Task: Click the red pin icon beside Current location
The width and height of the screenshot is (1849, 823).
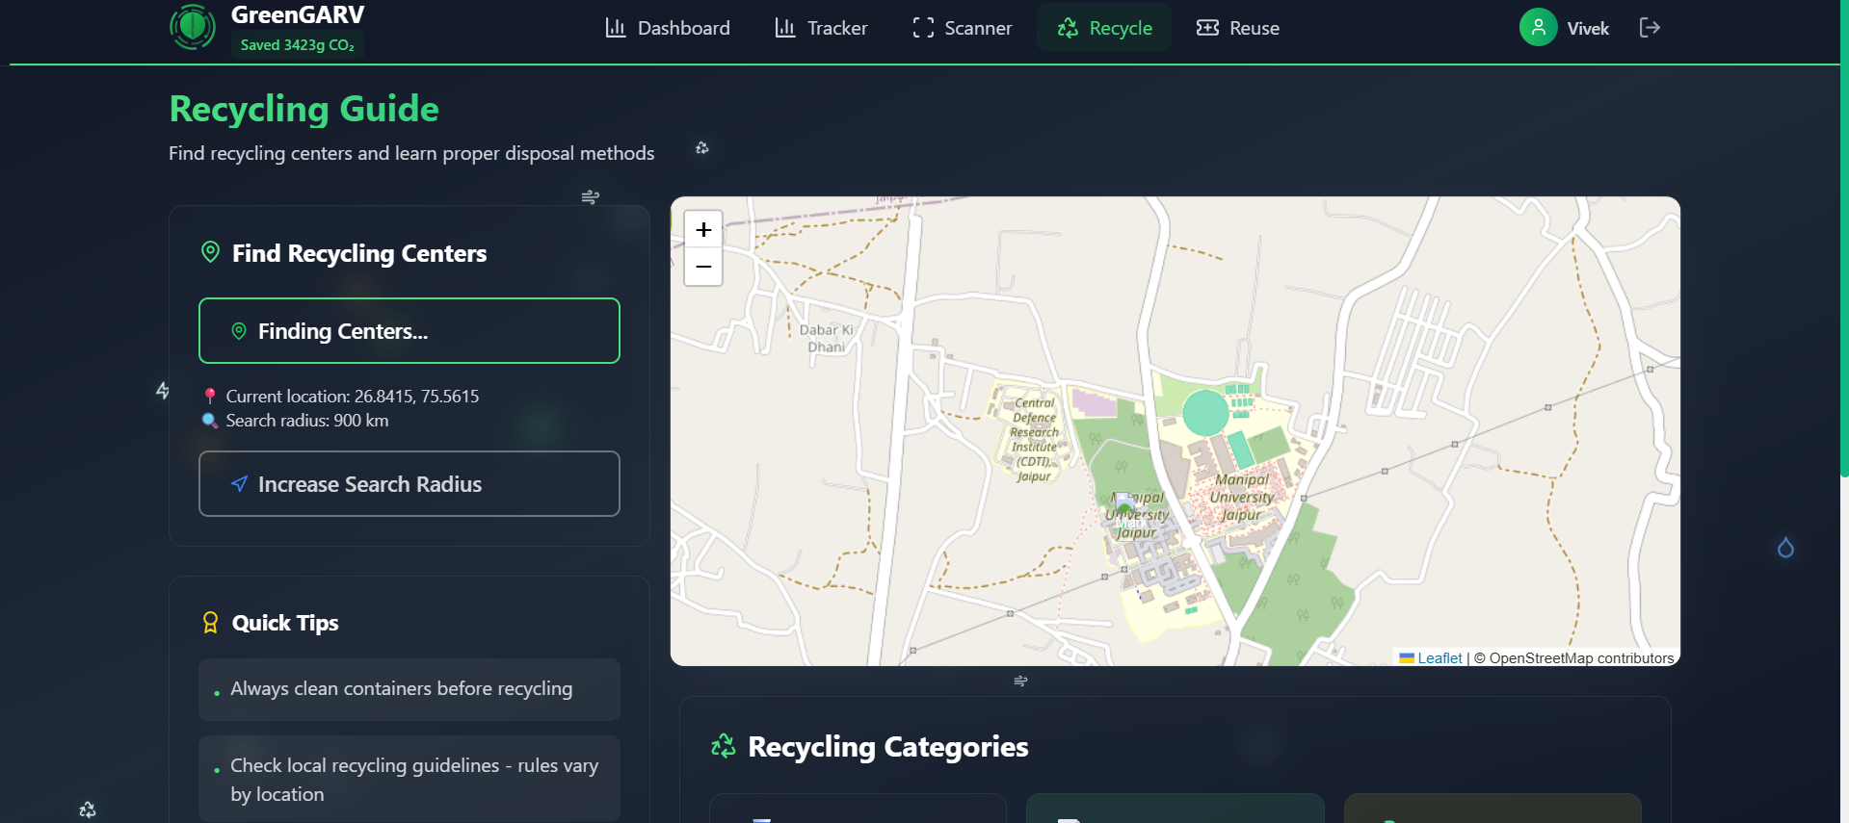Action: (210, 397)
